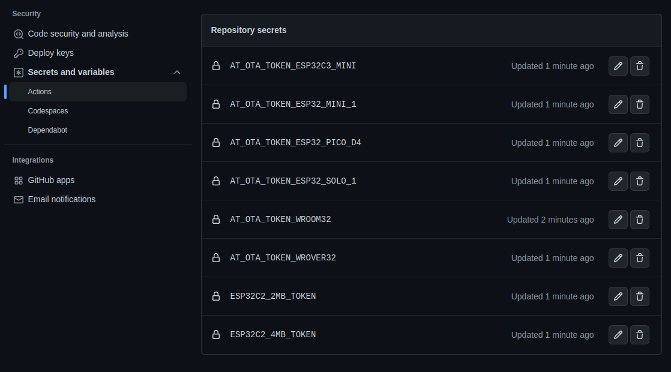Viewport: 671px width, 372px height.
Task: Open the Dependabot secrets section
Action: click(48, 130)
